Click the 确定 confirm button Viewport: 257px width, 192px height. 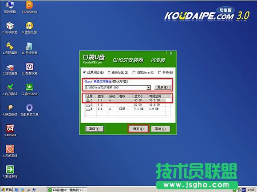pos(138,129)
